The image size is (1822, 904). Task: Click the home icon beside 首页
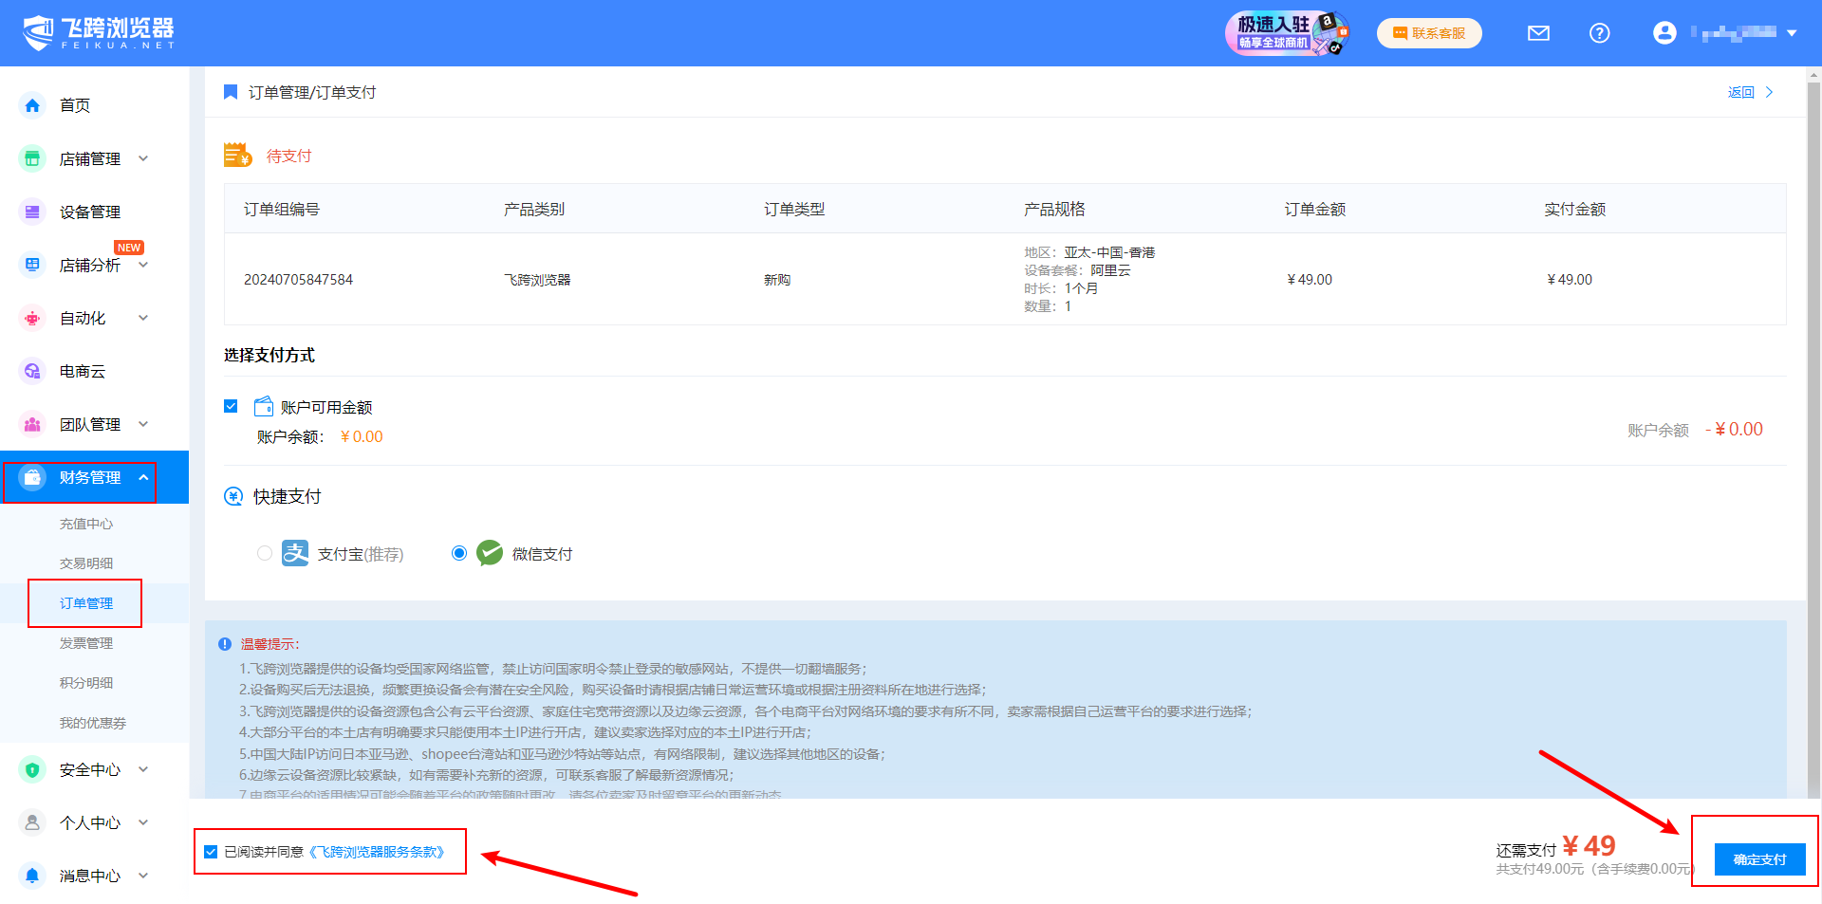pos(32,105)
